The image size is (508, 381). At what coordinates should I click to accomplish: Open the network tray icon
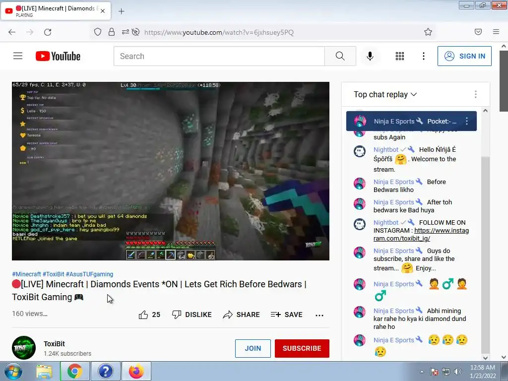coord(446,372)
